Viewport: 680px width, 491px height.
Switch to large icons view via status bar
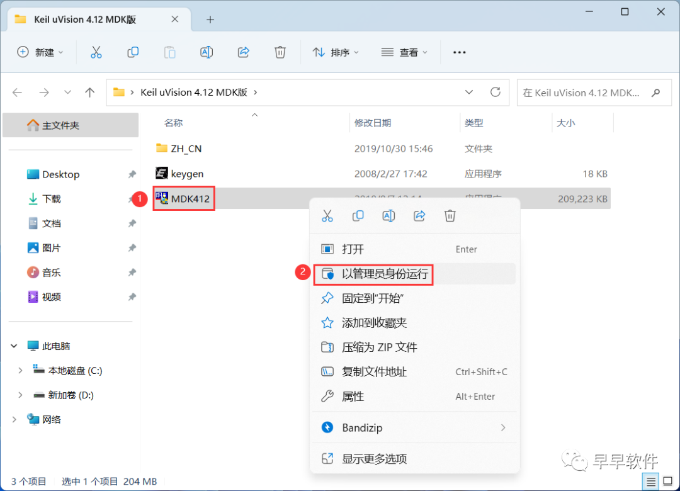click(669, 481)
